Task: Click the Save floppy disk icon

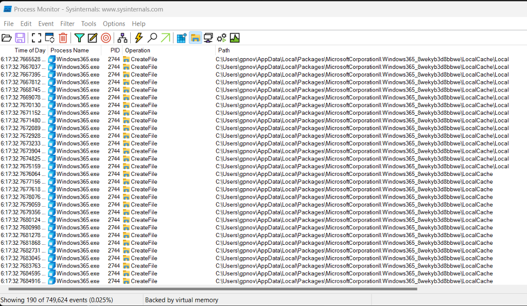Action: (x=20, y=38)
